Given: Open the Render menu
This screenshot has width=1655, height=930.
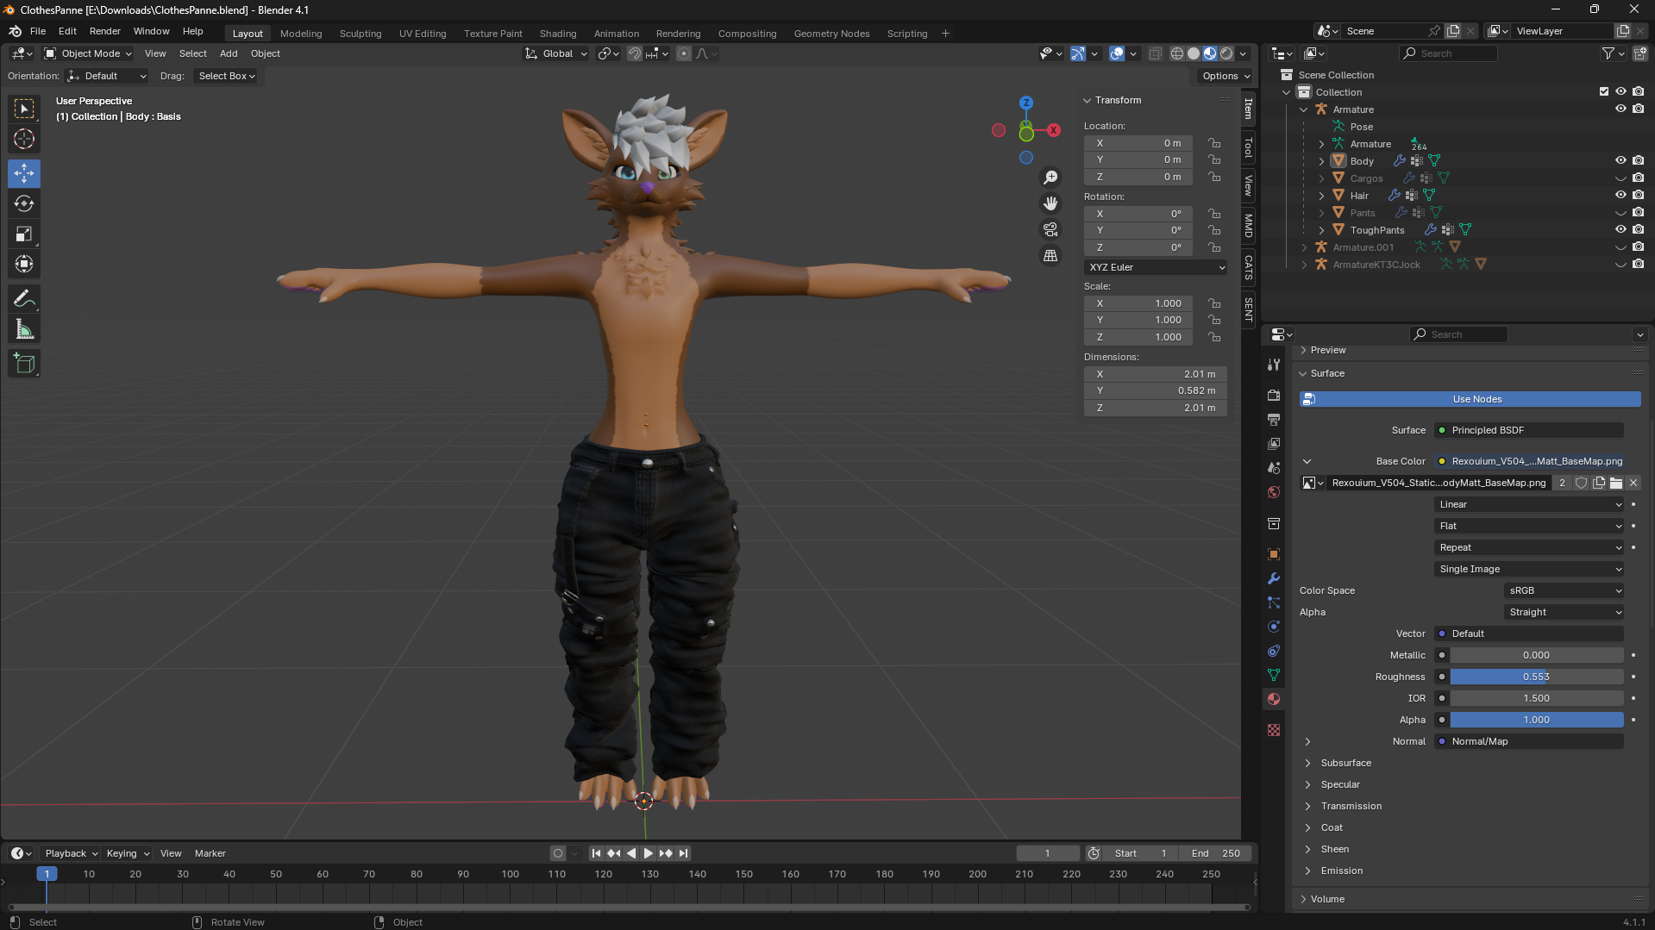Looking at the screenshot, I should click(104, 31).
